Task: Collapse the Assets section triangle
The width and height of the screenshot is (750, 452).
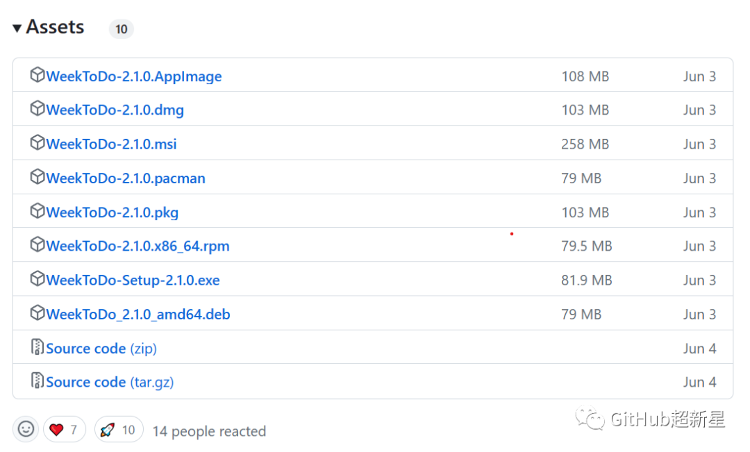Action: pyautogui.click(x=17, y=28)
